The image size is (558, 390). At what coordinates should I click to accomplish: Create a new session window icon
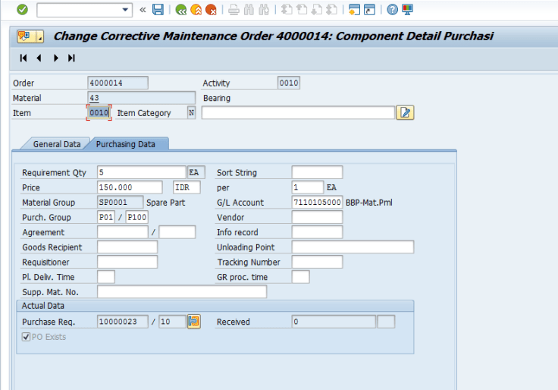[x=354, y=10]
